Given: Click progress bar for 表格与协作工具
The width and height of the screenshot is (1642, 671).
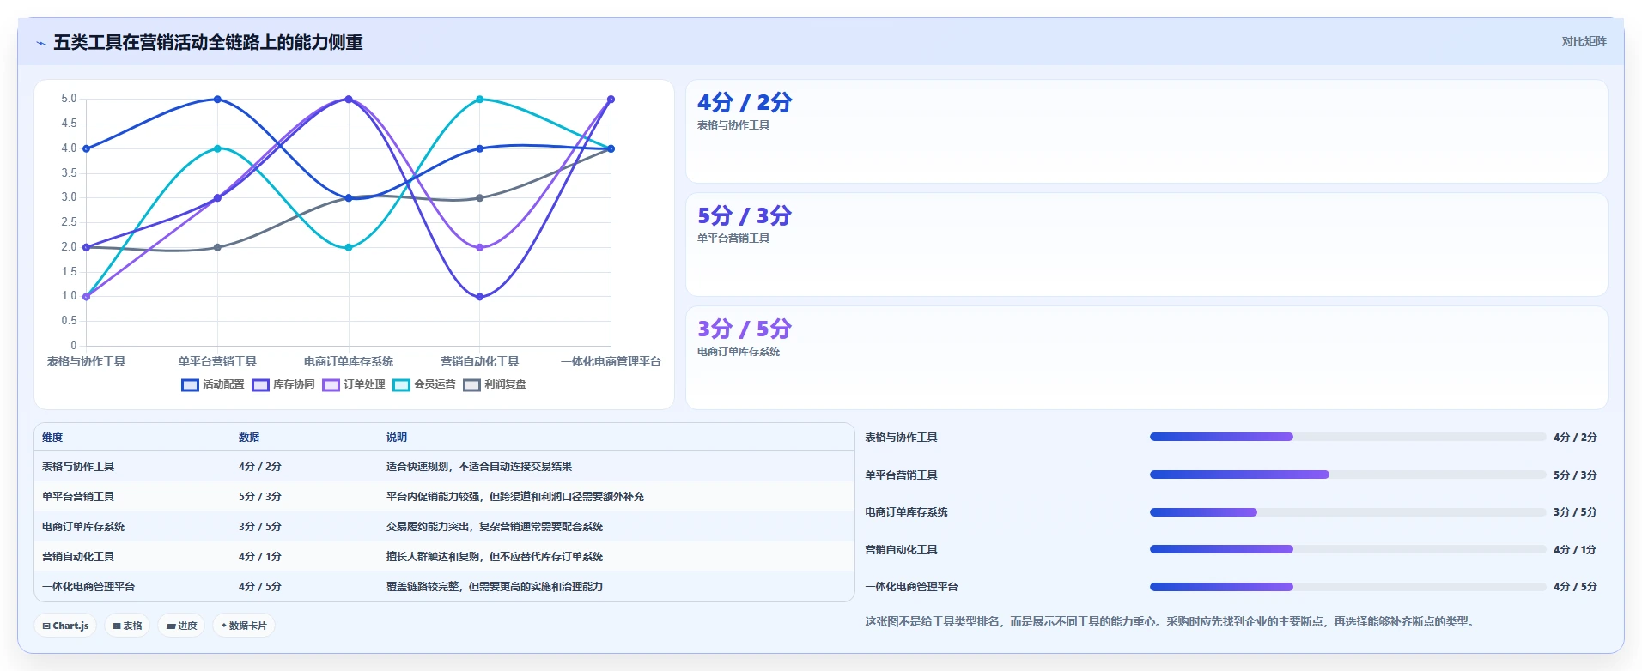Looking at the screenshot, I should [x=1347, y=437].
